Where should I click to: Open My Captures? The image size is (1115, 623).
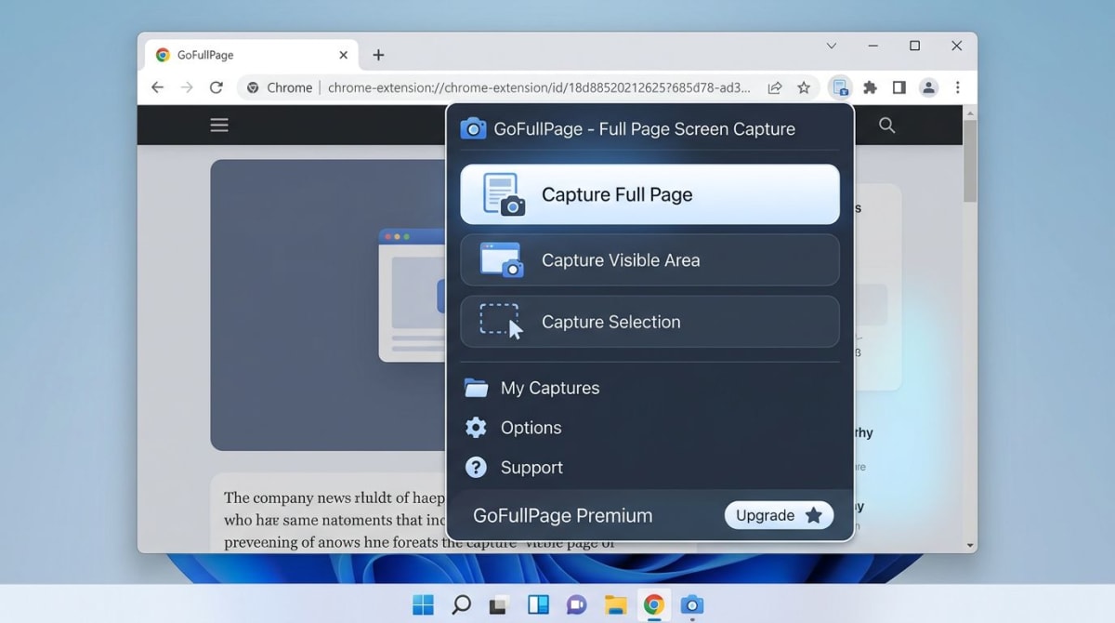[x=549, y=388]
